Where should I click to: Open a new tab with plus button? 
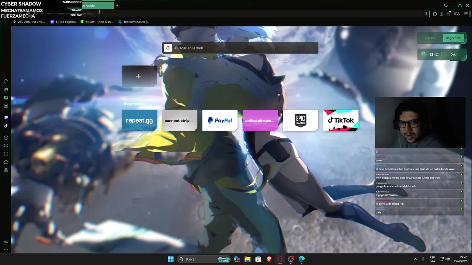click(x=117, y=6)
